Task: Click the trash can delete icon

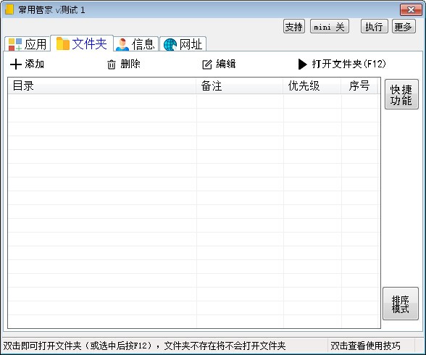Action: 112,64
